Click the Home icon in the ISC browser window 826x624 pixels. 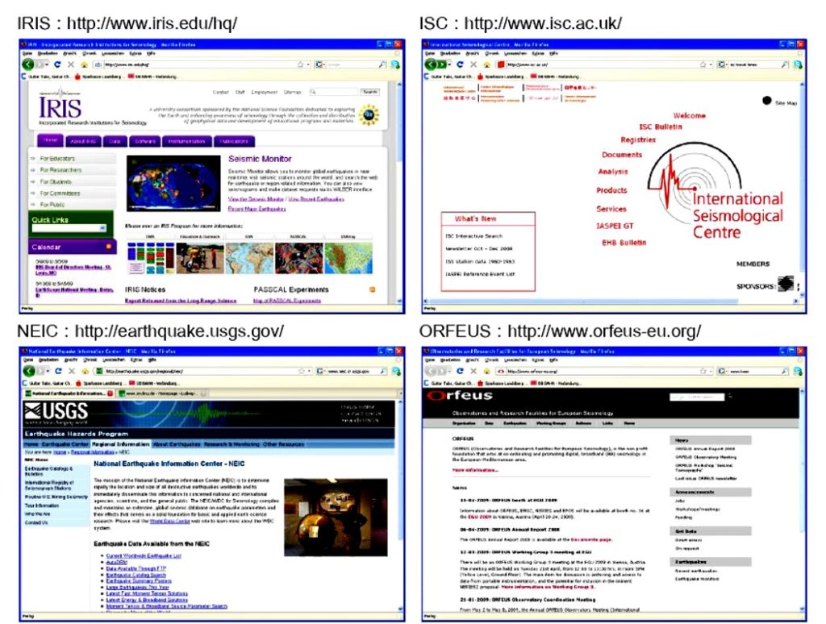pos(486,64)
